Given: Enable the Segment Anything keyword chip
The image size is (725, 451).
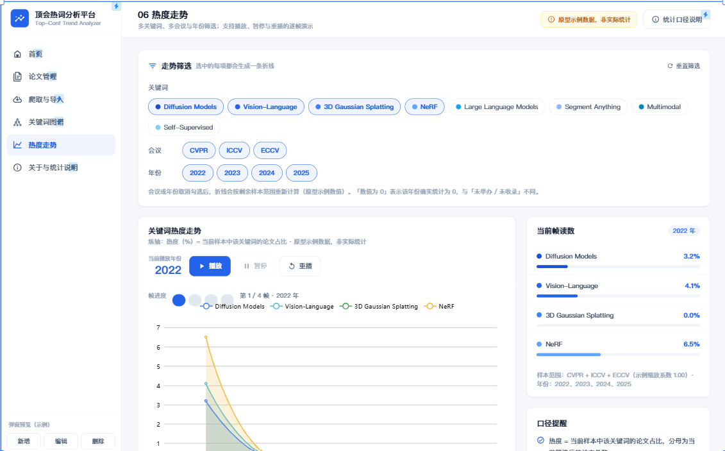Looking at the screenshot, I should click(x=588, y=107).
